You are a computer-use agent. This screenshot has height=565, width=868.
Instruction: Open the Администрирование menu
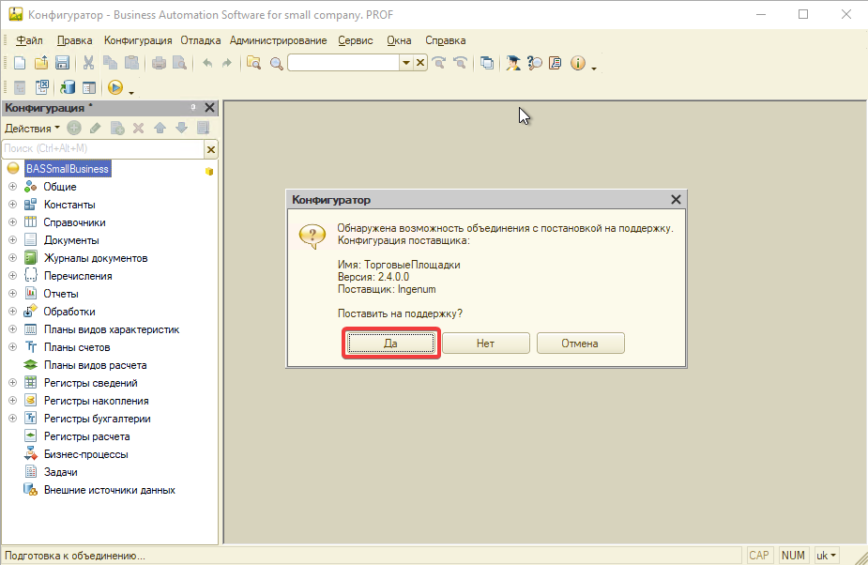(x=278, y=40)
